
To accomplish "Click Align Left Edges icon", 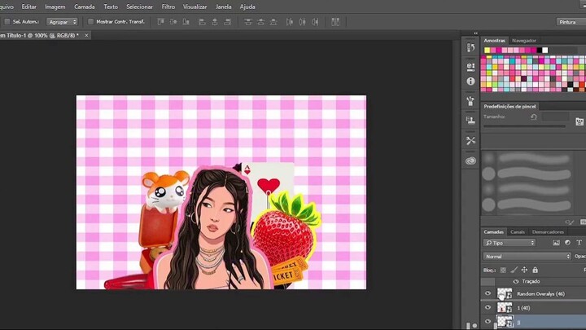I will tap(202, 22).
